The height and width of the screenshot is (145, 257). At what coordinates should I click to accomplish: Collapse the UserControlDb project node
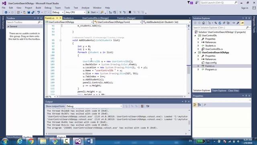coord(195,35)
